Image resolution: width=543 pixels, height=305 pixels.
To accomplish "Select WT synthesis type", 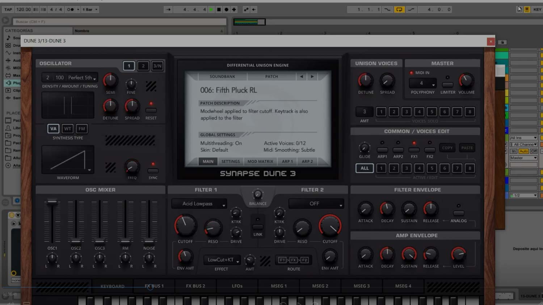I will click(x=67, y=129).
